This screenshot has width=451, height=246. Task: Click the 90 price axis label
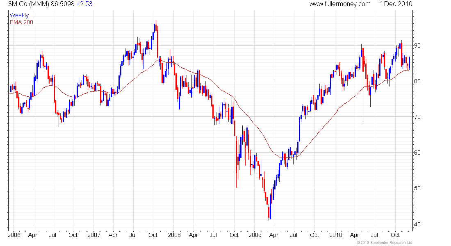[417, 46]
